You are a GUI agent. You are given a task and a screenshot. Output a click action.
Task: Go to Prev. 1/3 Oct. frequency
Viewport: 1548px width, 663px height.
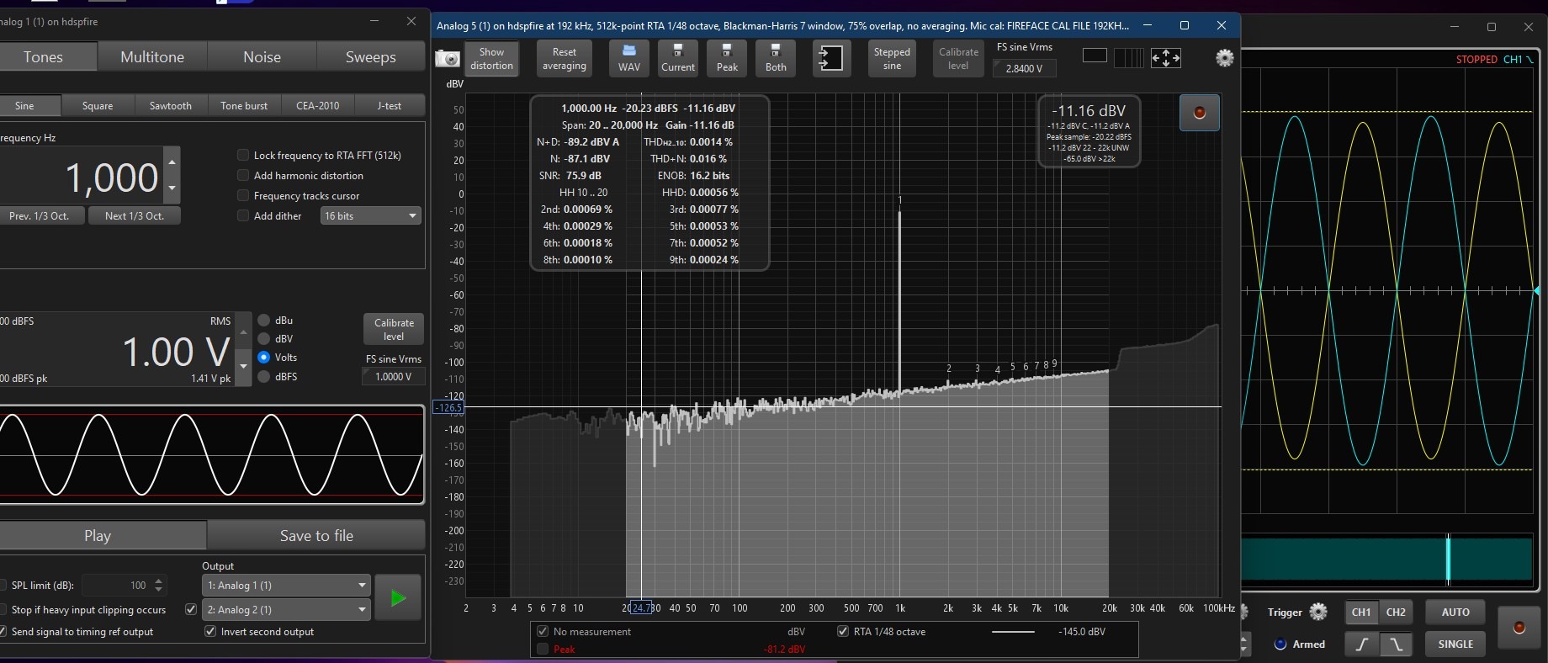[39, 216]
